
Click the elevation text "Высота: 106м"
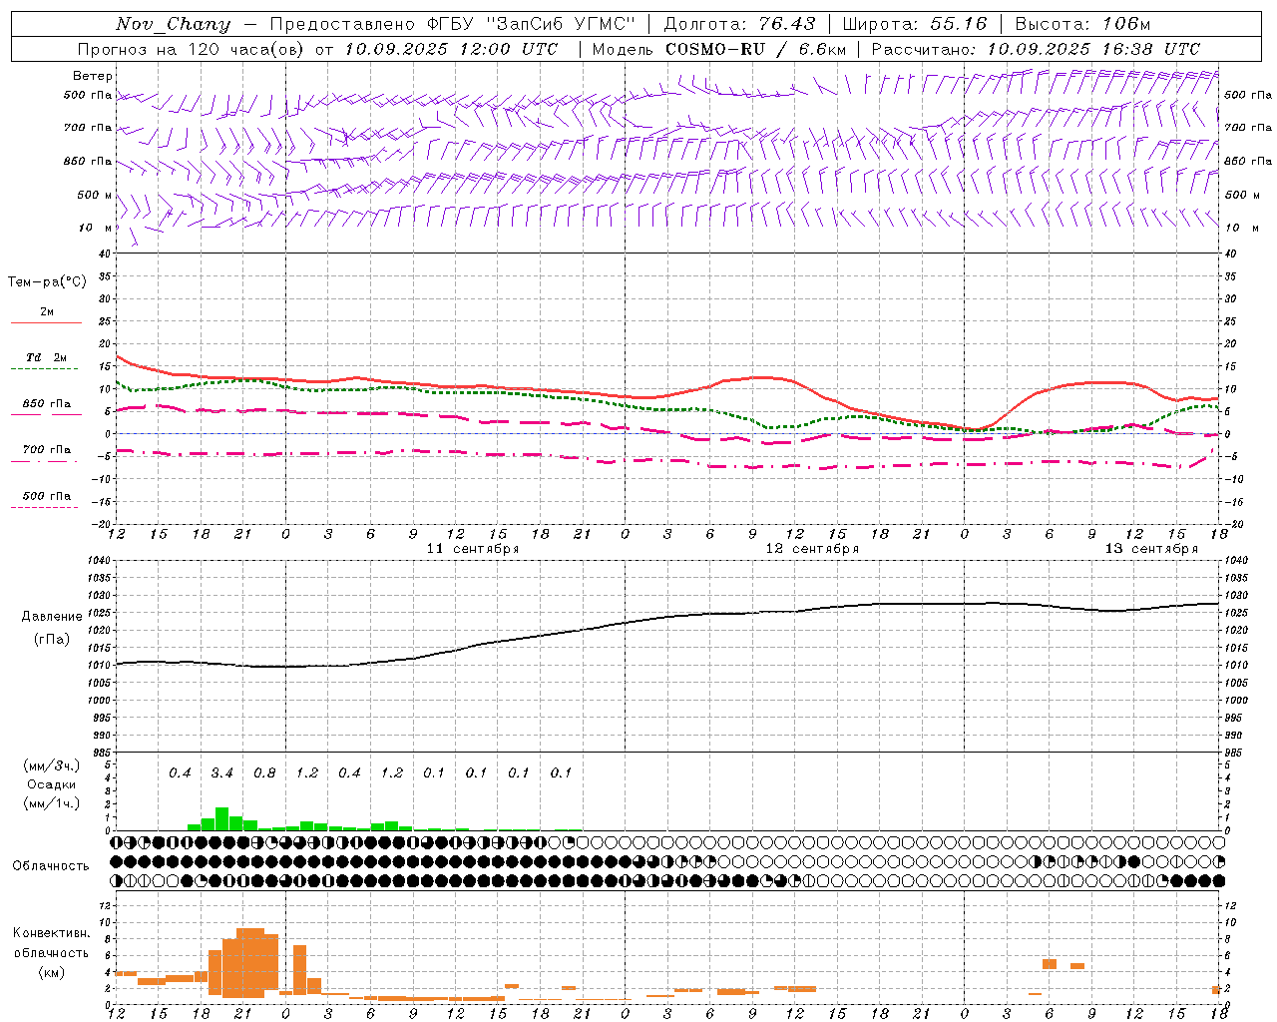point(1082,24)
